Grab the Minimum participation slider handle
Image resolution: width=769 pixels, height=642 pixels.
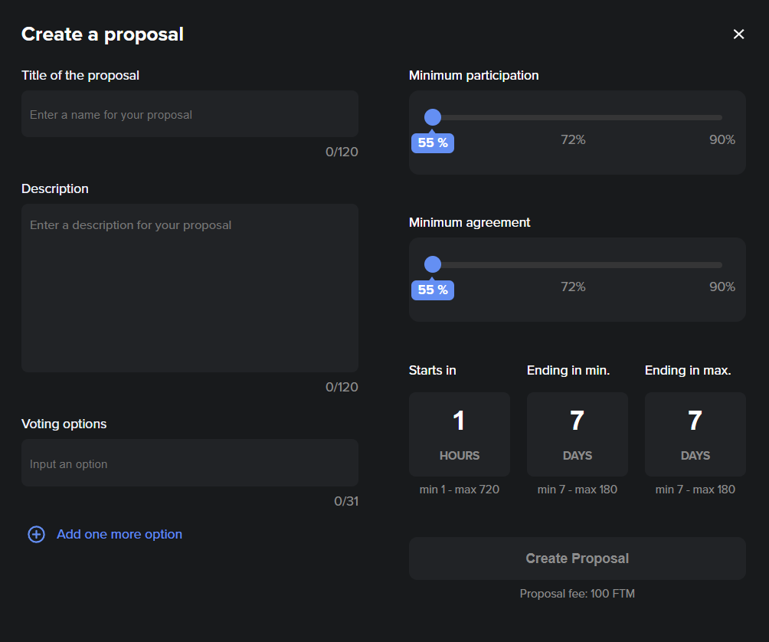pyautogui.click(x=433, y=117)
